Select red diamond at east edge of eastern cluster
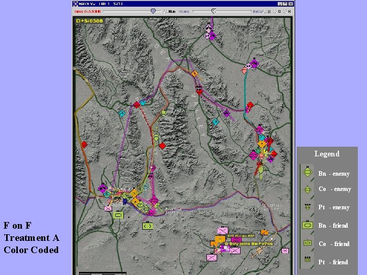This screenshot has width=367, height=275. (273, 154)
